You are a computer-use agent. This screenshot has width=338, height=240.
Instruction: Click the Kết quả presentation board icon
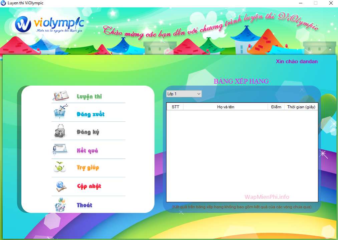(60, 149)
